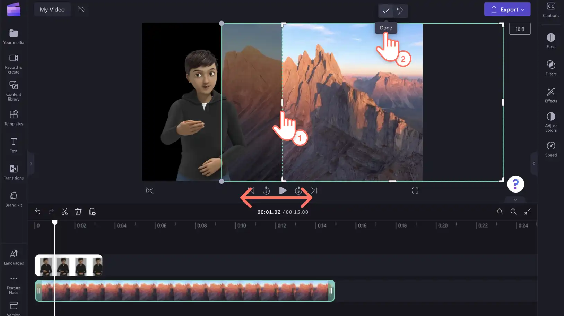The height and width of the screenshot is (316, 564).
Task: Skip to the end of video
Action: [x=314, y=190]
